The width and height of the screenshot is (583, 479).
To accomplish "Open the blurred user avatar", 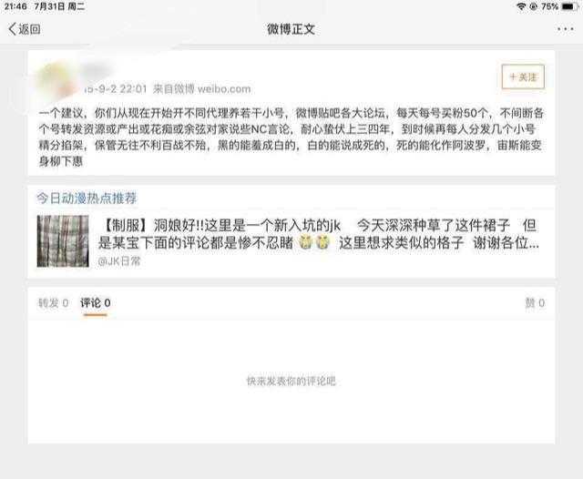I will point(56,80).
